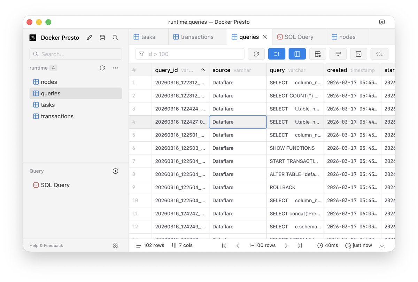Go to the next page of rows
Image resolution: width=418 pixels, height=282 pixels.
pos(286,245)
